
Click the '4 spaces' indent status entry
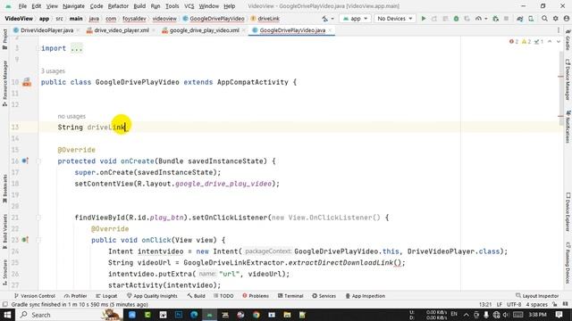(x=536, y=305)
